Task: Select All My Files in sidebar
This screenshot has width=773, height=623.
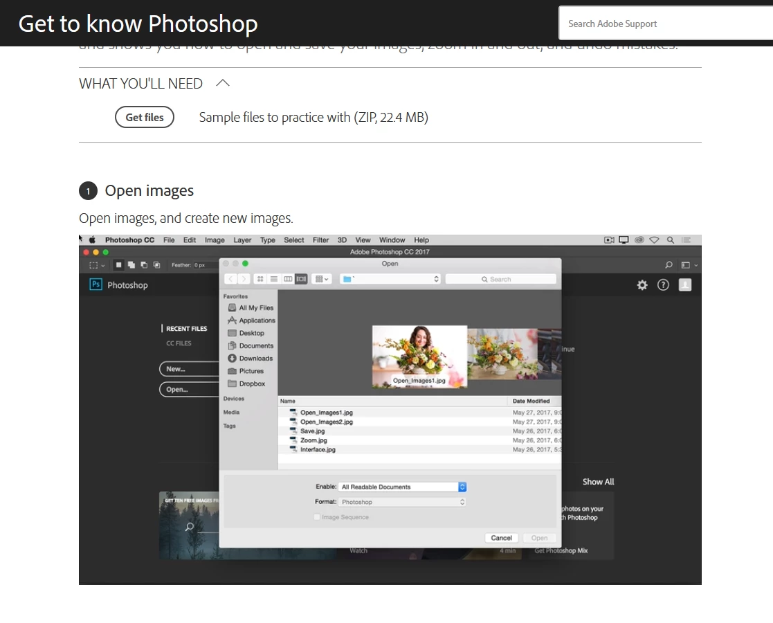Action: pos(251,308)
